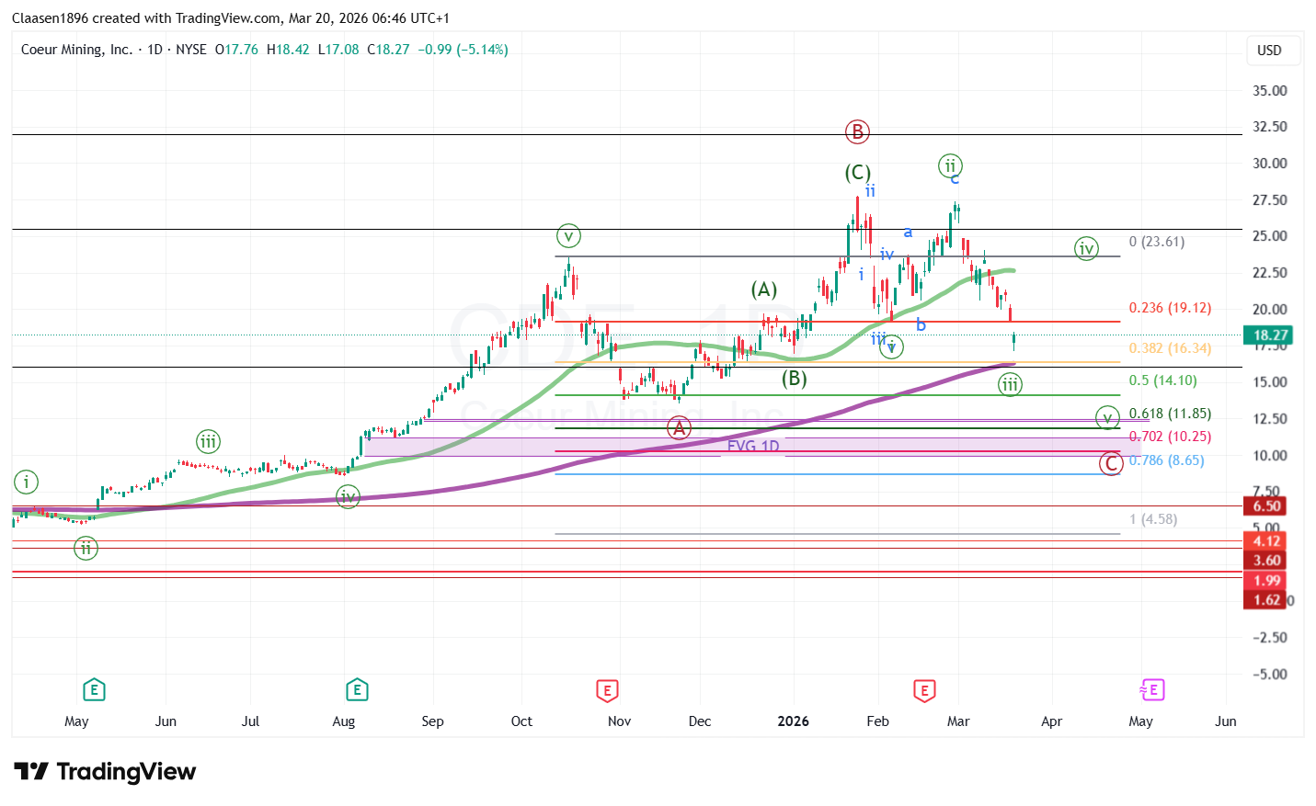Select the green (C) wave label

[858, 173]
